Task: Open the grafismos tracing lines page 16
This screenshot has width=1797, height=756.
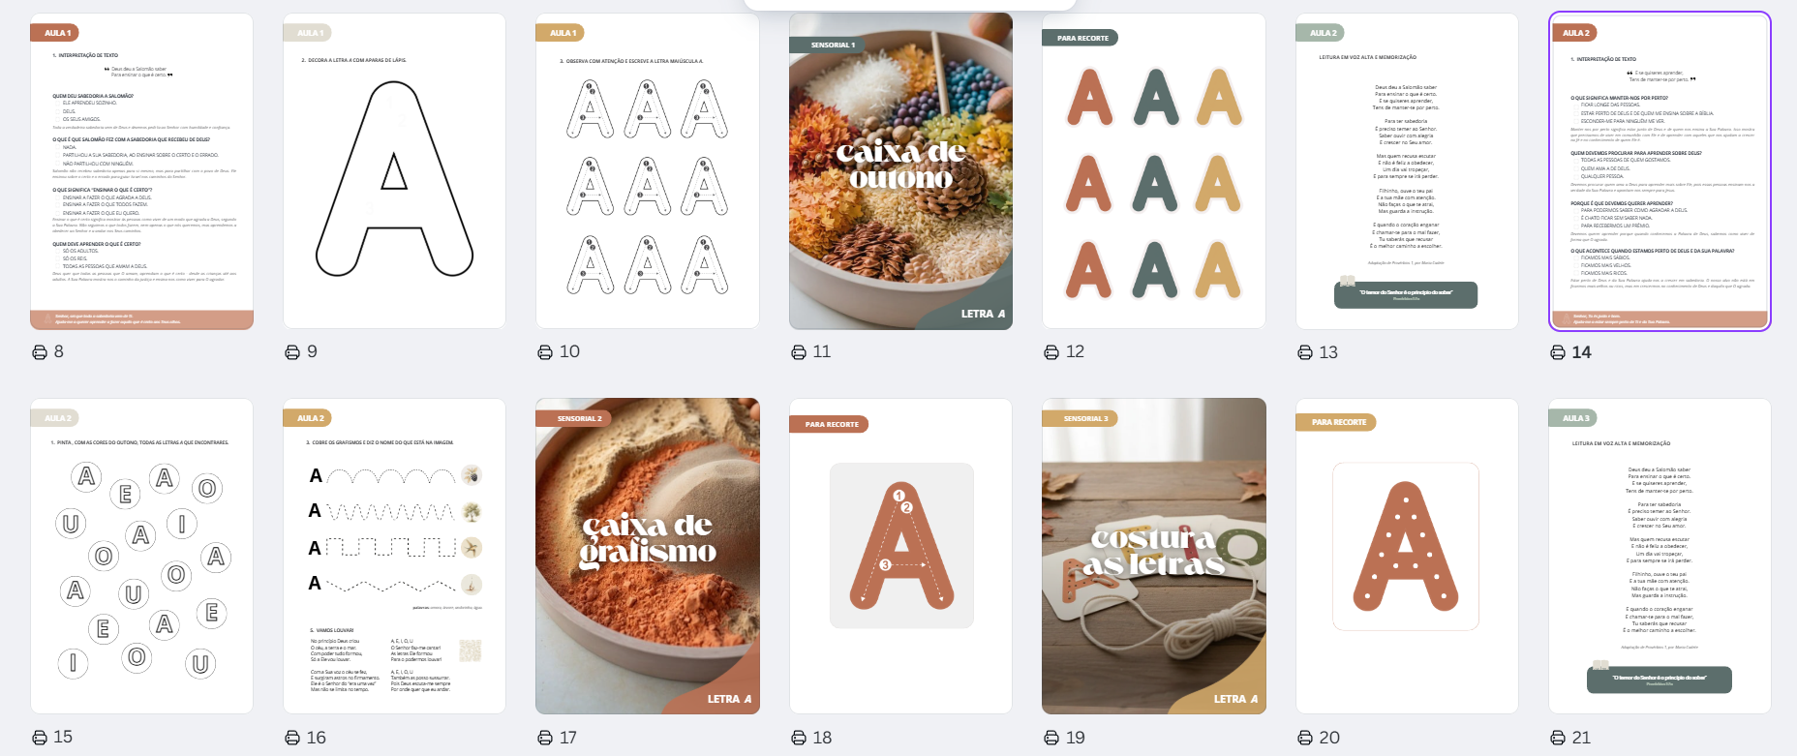Action: coord(394,557)
